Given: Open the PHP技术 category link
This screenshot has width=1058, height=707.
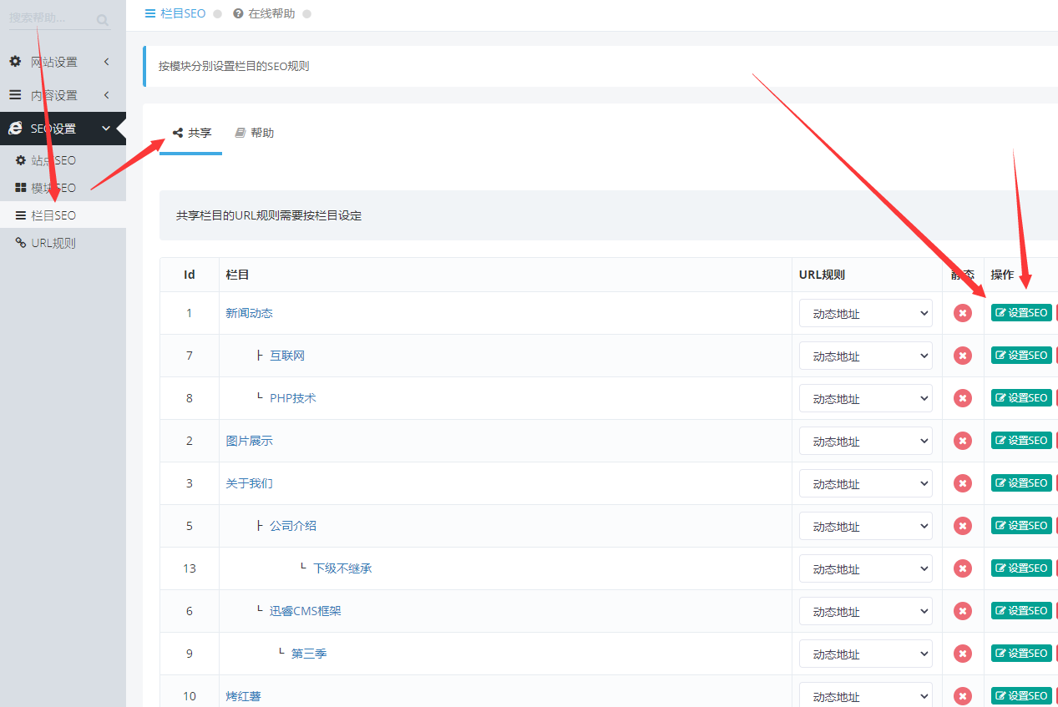Looking at the screenshot, I should [293, 398].
